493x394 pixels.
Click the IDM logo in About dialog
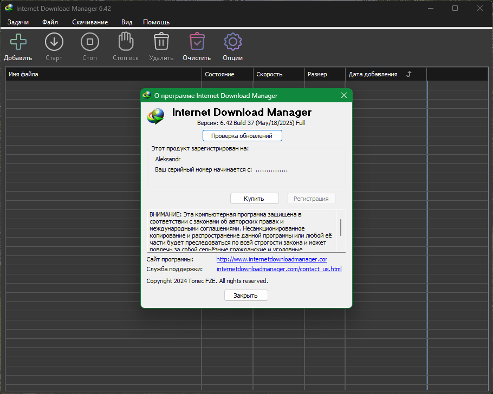coord(155,116)
